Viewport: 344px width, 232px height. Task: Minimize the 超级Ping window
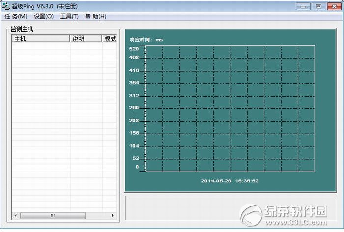point(303,6)
